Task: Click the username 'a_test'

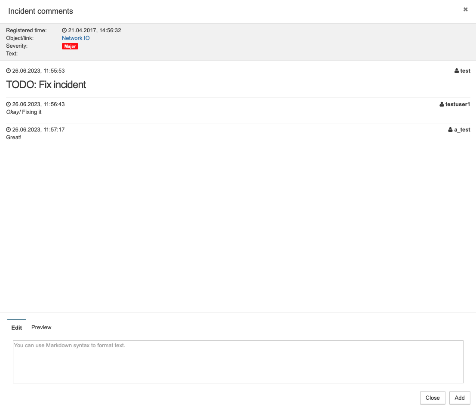Action: click(462, 130)
